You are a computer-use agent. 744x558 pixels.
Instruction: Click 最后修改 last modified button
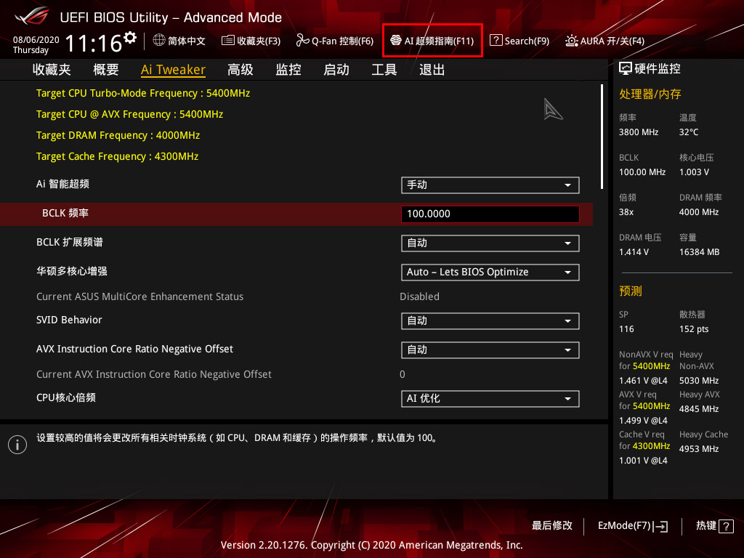pyautogui.click(x=552, y=526)
